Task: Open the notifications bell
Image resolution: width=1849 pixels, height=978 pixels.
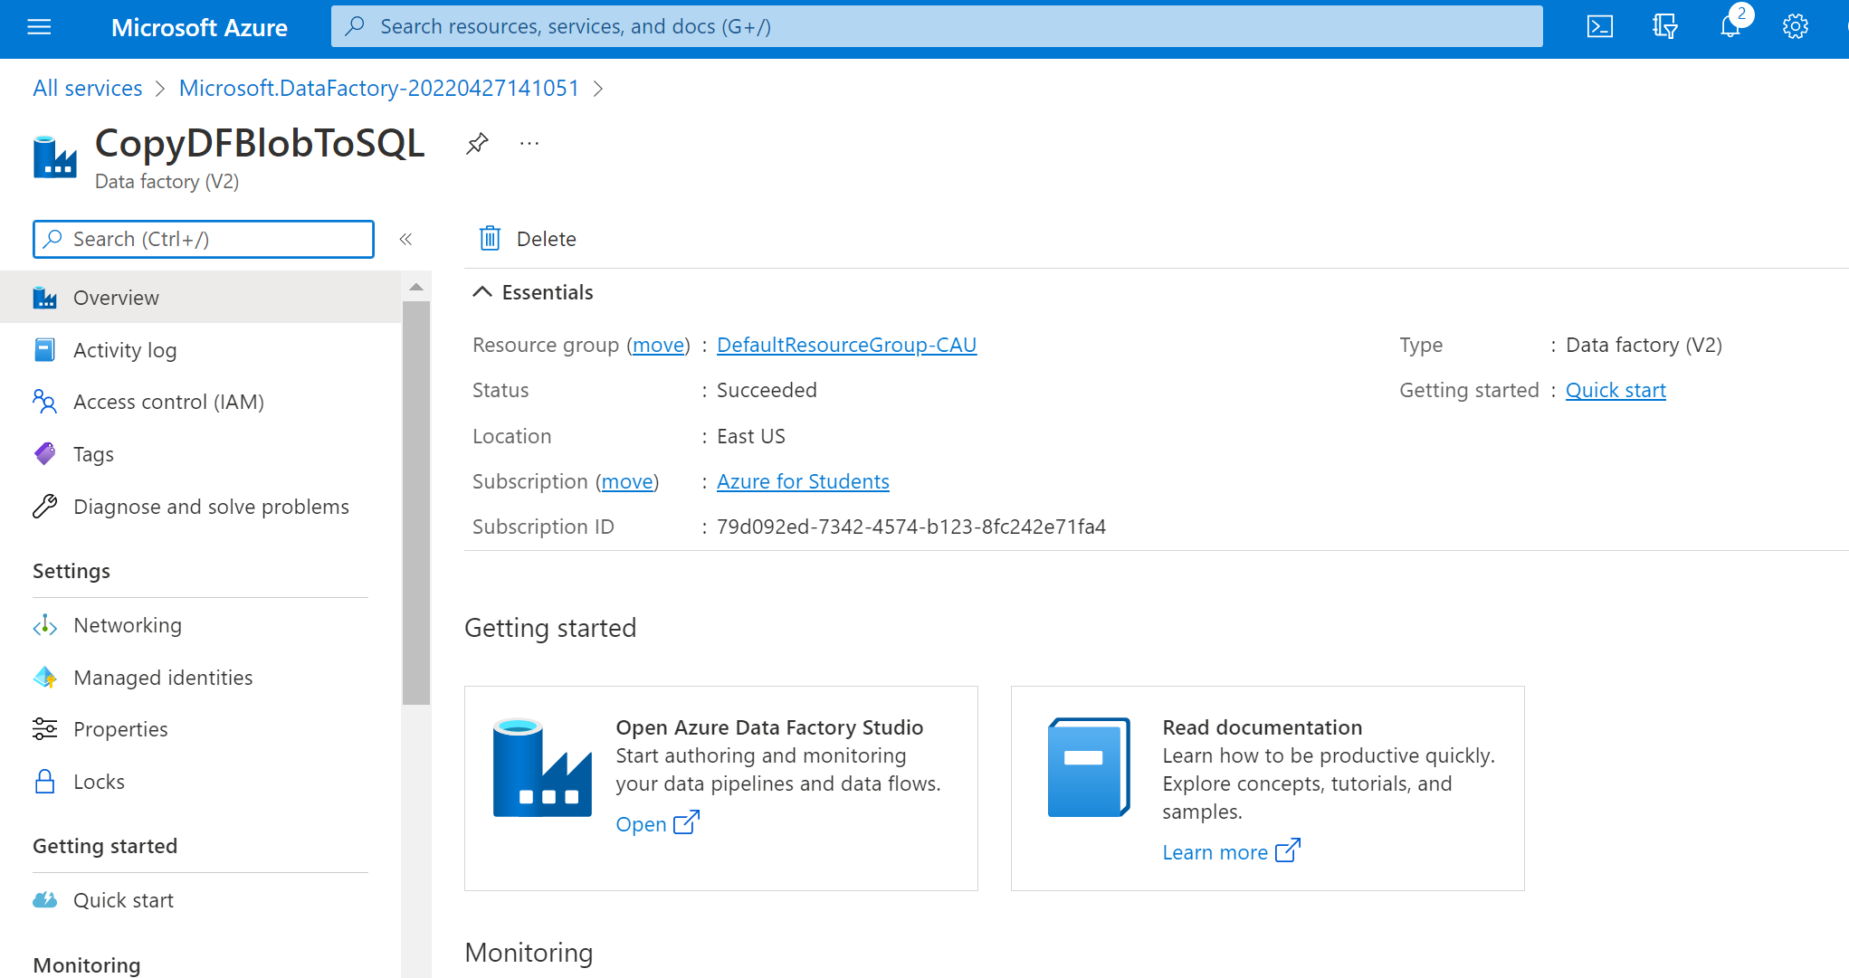Action: point(1730,27)
